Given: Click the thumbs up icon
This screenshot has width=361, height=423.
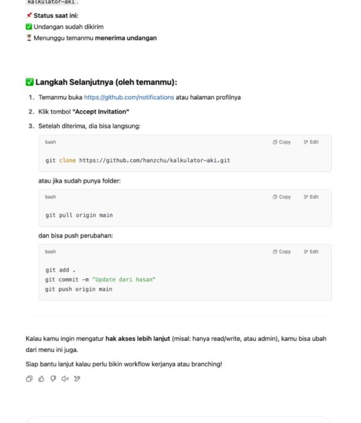Looking at the screenshot, I should [41, 379].
